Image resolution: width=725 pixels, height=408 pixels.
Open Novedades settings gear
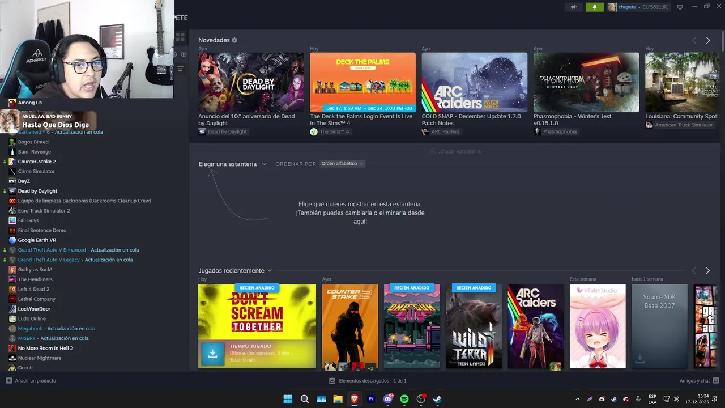coord(234,40)
